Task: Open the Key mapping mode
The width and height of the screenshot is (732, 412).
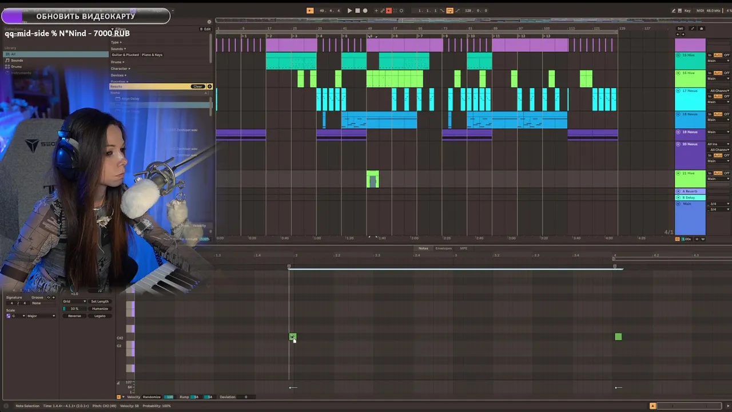Action: (687, 10)
